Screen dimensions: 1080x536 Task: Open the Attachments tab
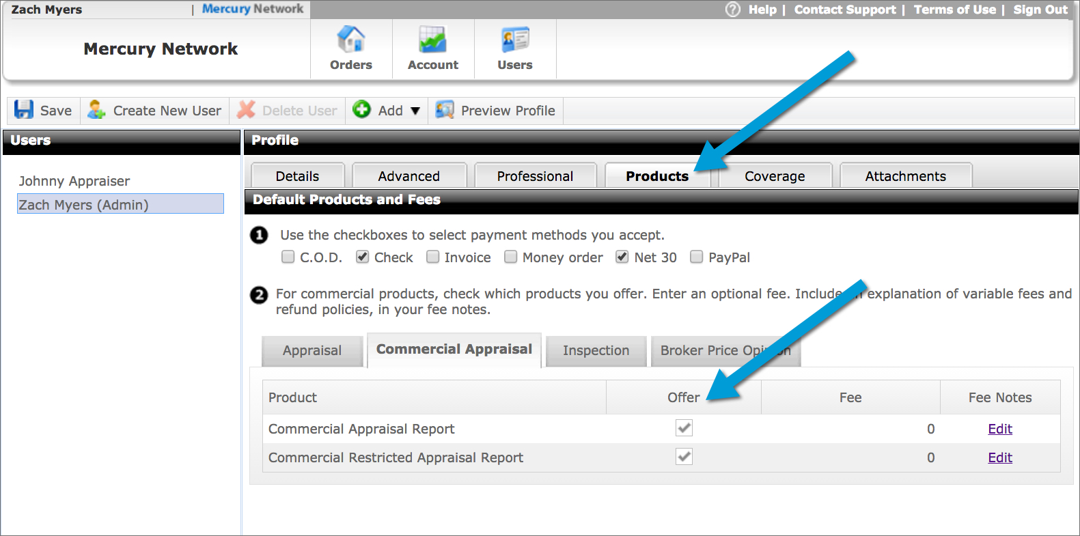click(x=905, y=175)
